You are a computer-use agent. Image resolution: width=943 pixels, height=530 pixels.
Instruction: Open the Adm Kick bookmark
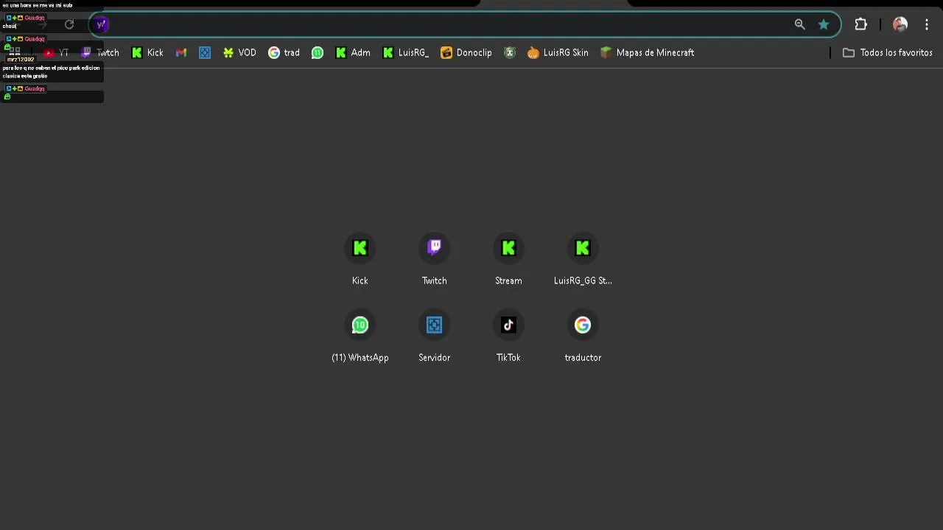[x=353, y=52]
